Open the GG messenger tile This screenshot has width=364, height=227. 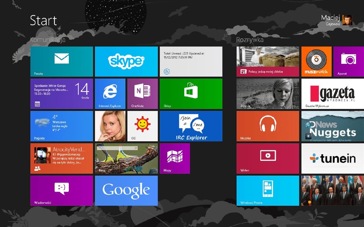click(x=143, y=126)
